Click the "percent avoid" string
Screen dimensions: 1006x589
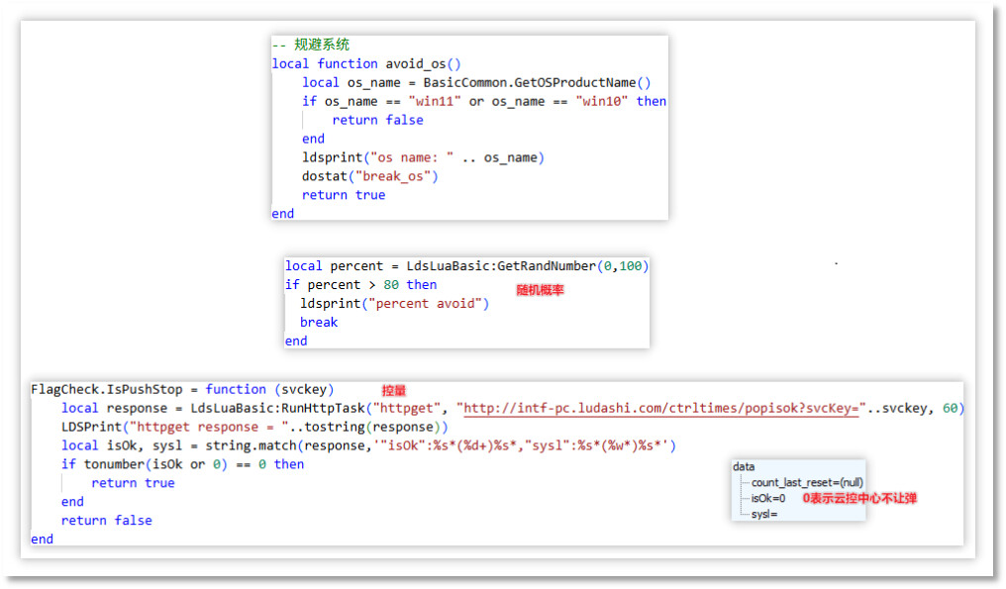[428, 303]
